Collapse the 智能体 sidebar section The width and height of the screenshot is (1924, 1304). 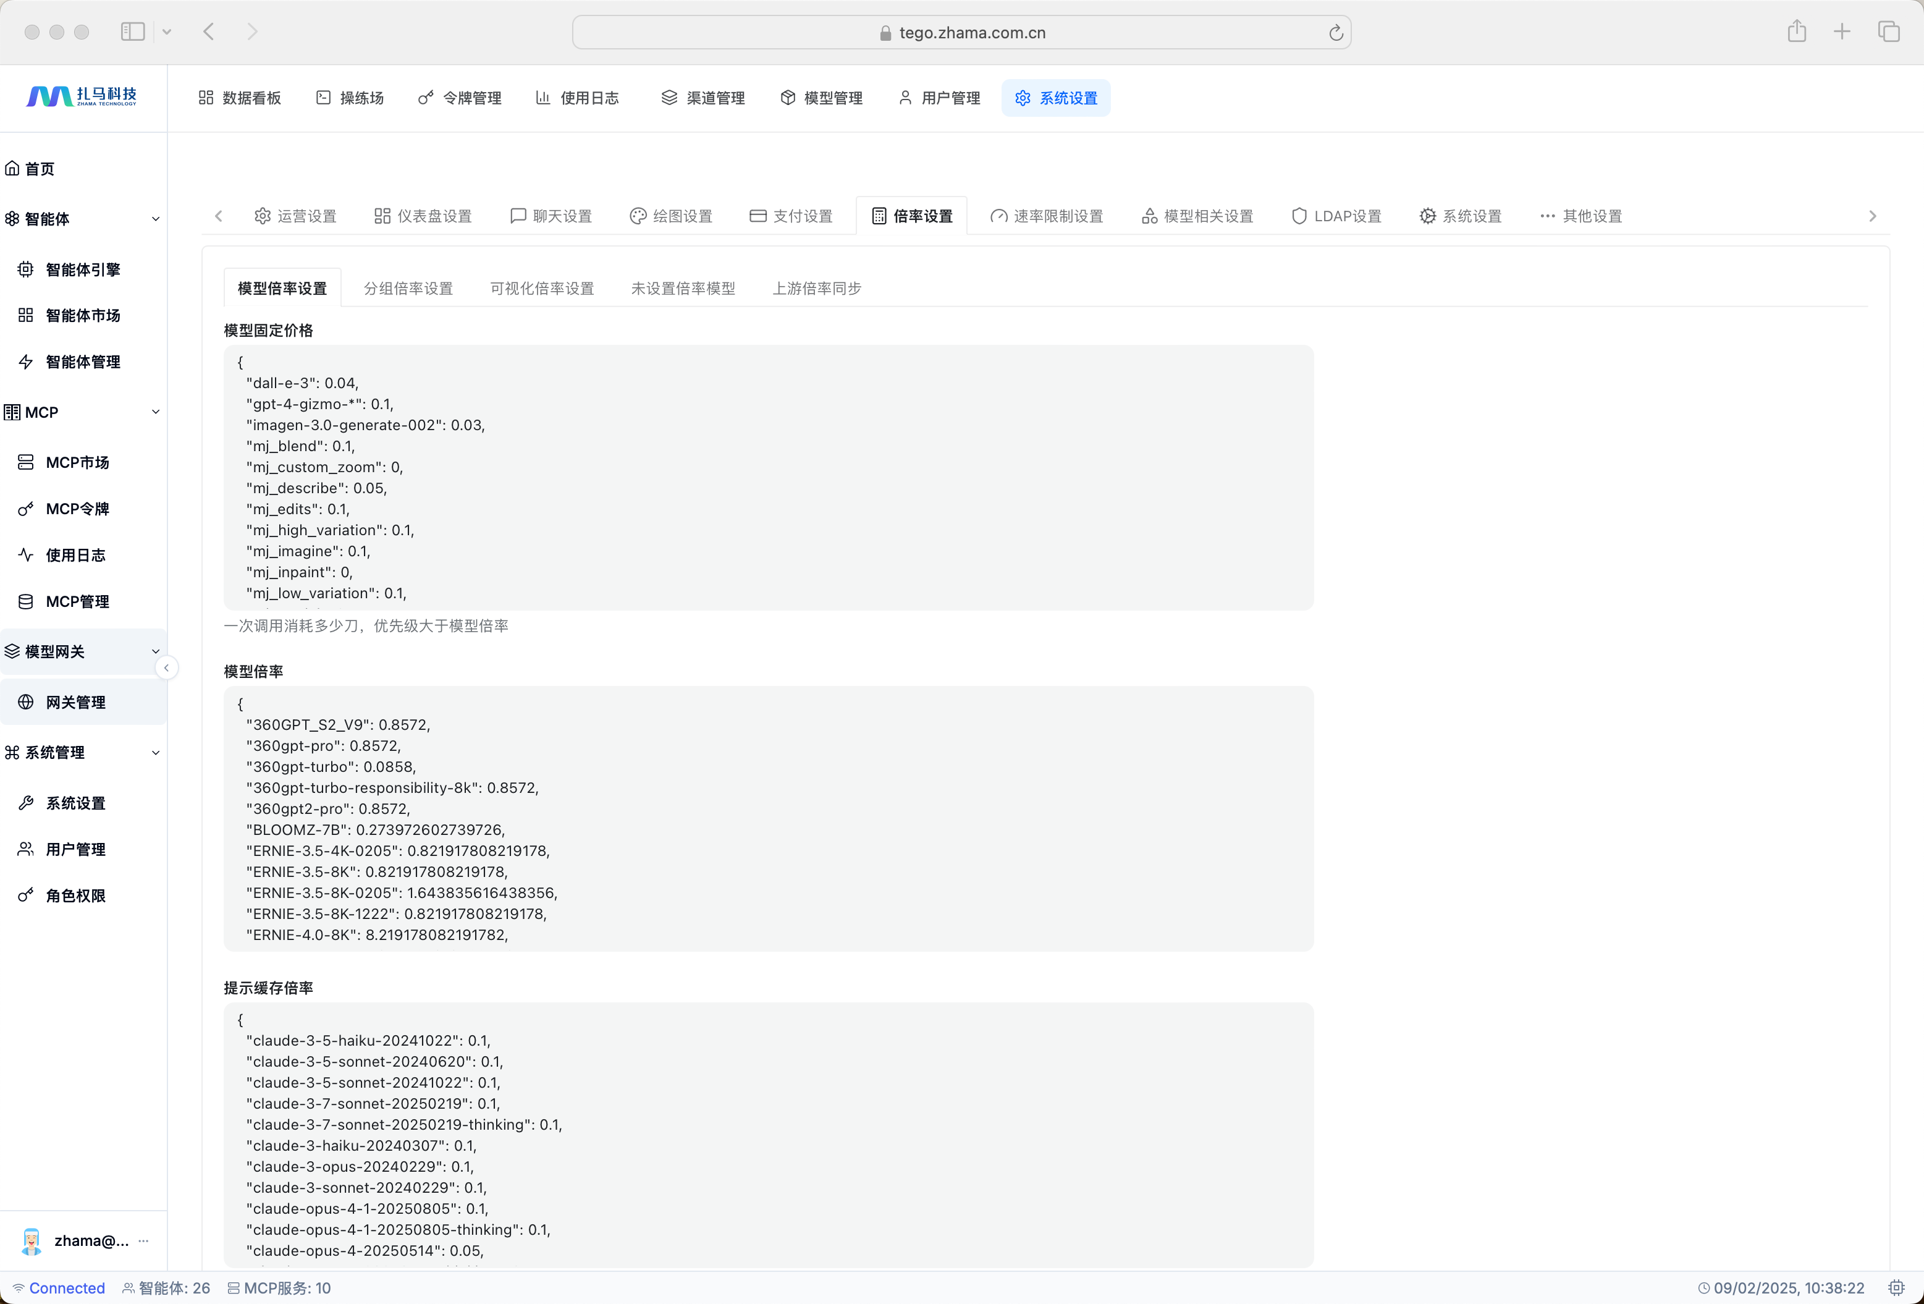click(x=156, y=219)
